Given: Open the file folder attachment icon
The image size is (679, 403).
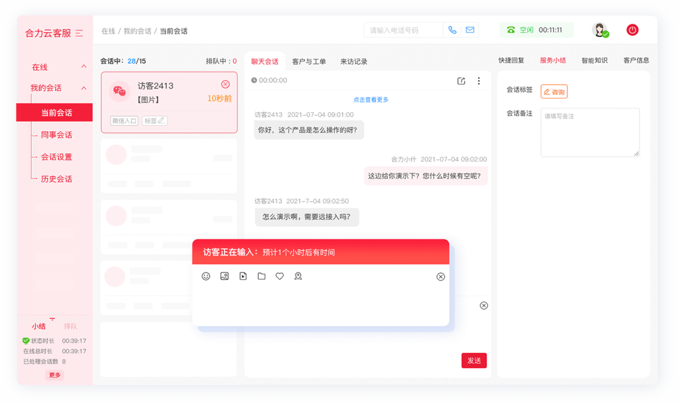Looking at the screenshot, I should click(x=261, y=276).
